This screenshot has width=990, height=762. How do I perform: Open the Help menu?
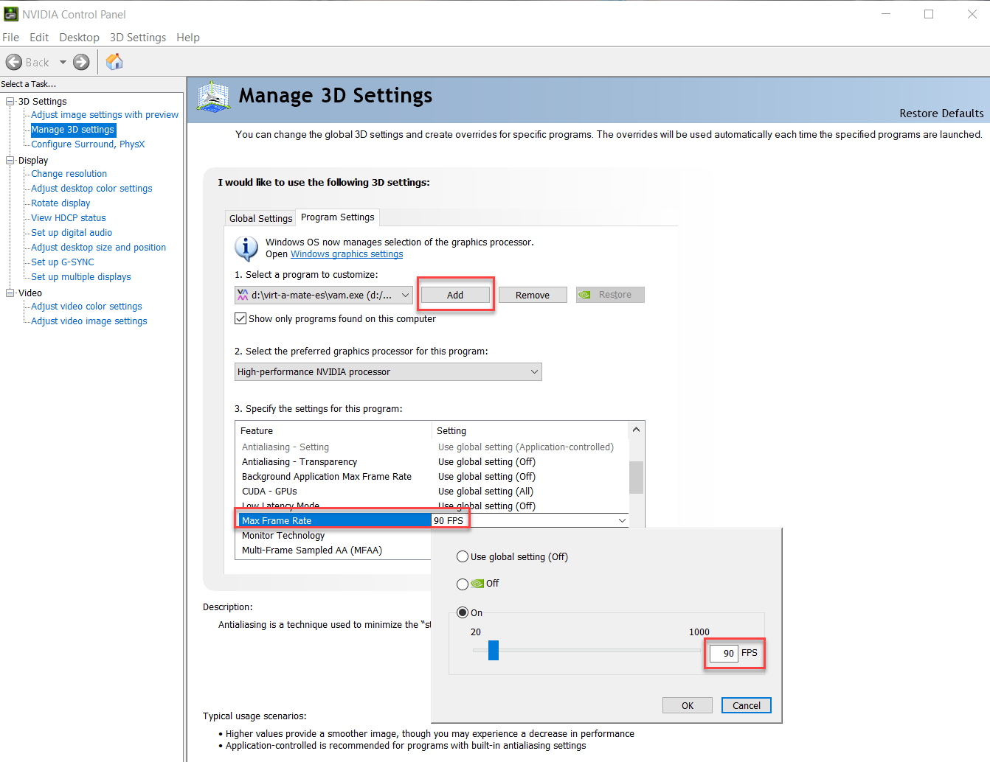click(188, 38)
